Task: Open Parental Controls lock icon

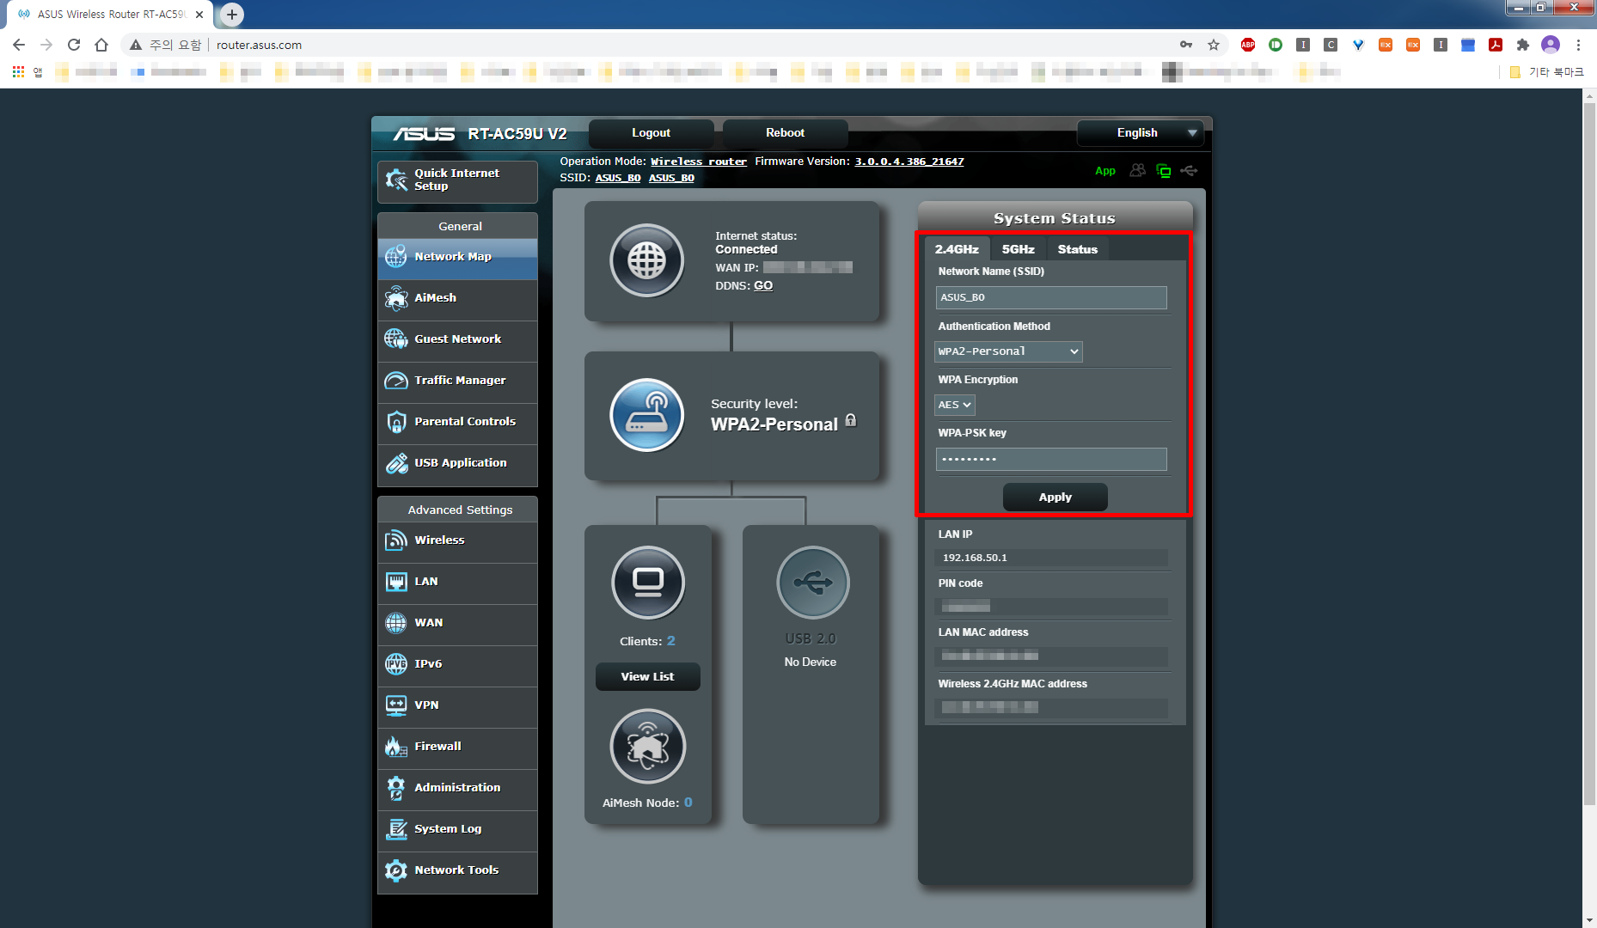Action: [x=396, y=421]
